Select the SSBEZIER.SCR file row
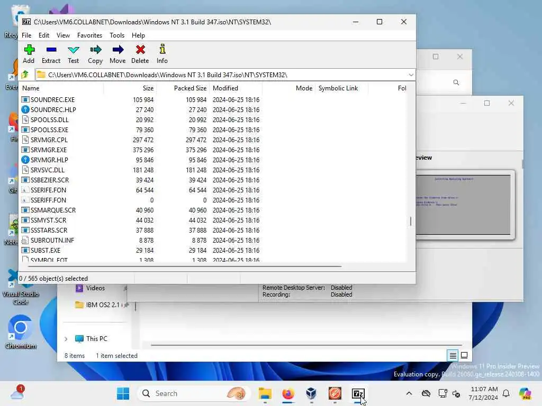The height and width of the screenshot is (406, 542). click(213, 180)
